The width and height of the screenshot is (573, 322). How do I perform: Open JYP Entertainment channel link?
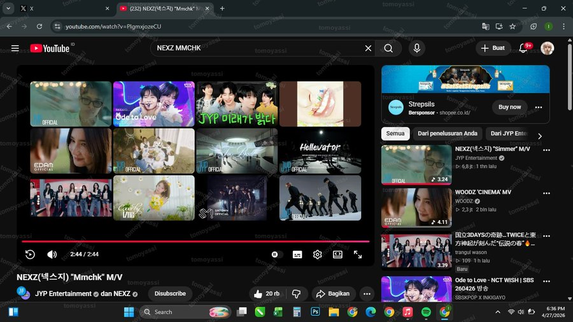[63, 293]
